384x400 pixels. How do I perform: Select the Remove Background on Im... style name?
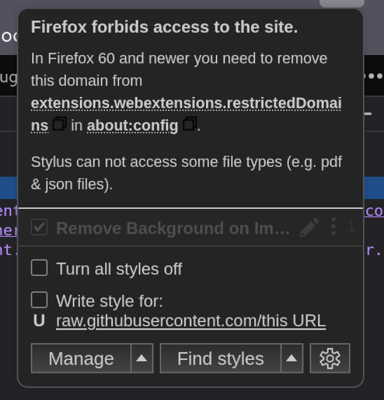(x=172, y=228)
